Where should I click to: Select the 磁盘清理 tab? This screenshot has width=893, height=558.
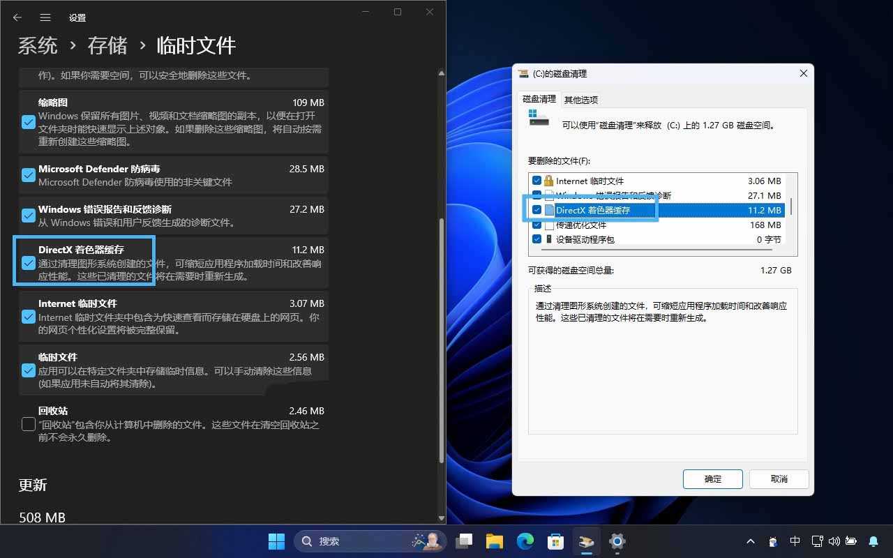tap(539, 99)
